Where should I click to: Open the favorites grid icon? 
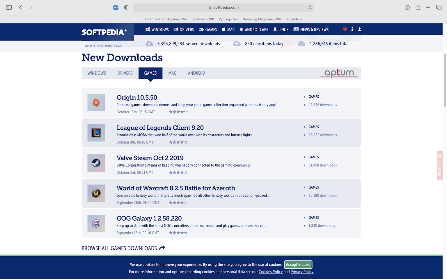coord(6,19)
